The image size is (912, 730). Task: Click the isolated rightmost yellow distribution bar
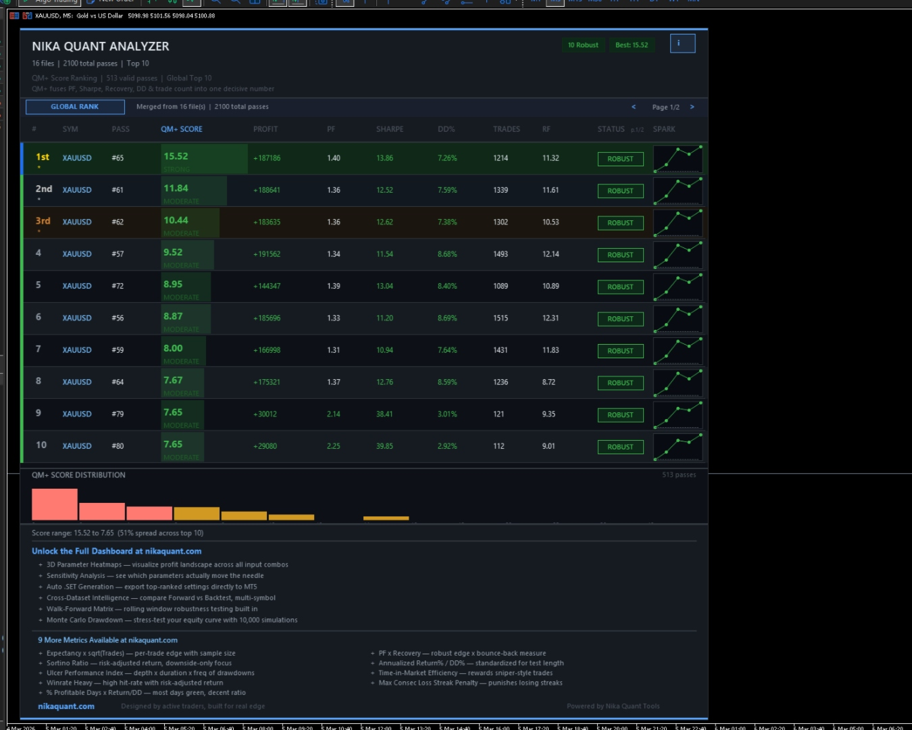pyautogui.click(x=386, y=518)
